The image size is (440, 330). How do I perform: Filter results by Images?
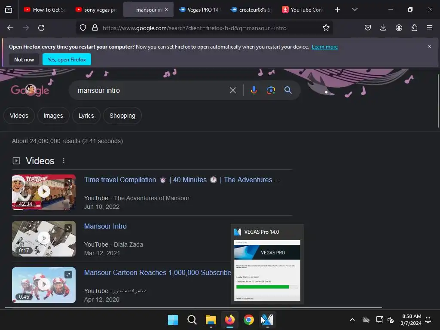(53, 116)
